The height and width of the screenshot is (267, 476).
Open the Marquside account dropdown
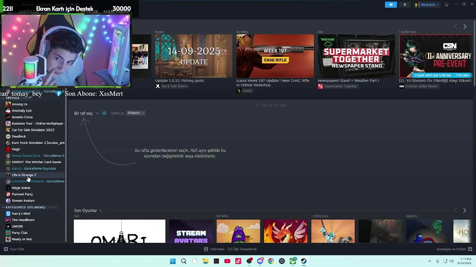click(x=427, y=4)
